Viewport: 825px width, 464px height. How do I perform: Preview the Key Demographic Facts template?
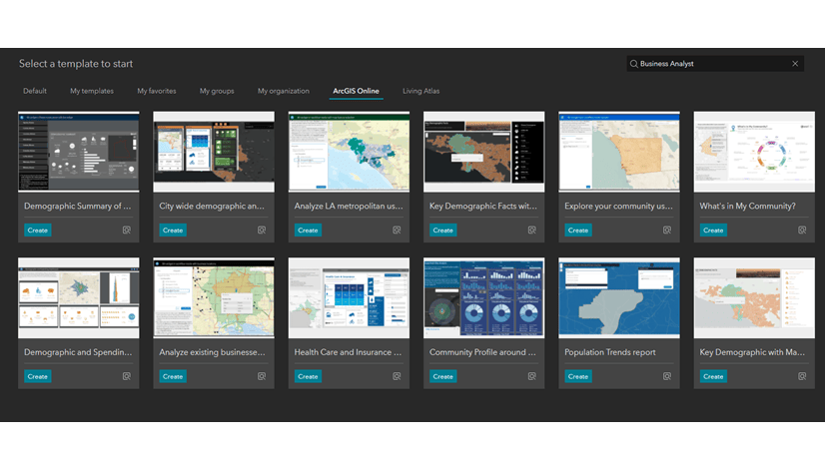(532, 231)
